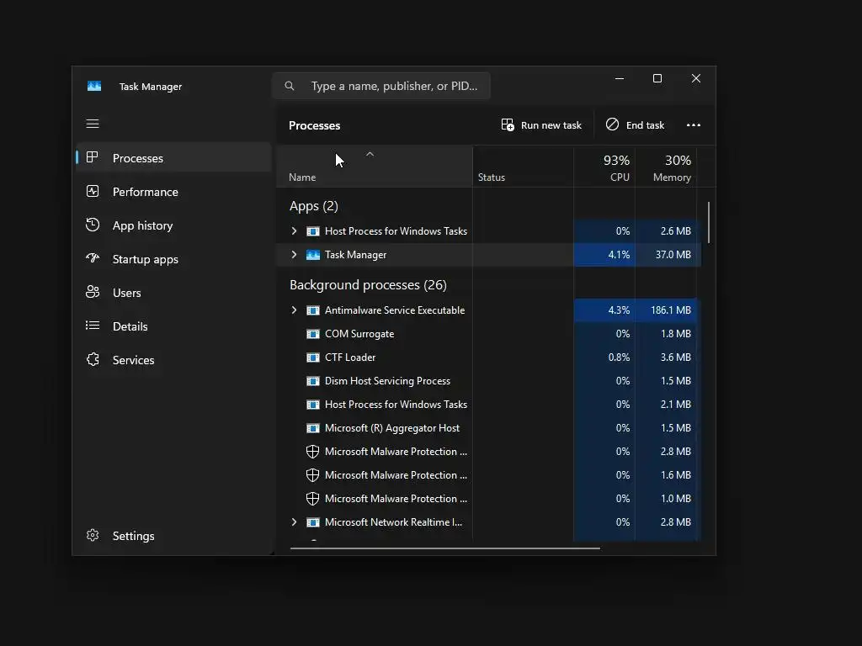Click the 3.6 MB memory value
Viewport: 862px width, 646px height.
coord(676,357)
